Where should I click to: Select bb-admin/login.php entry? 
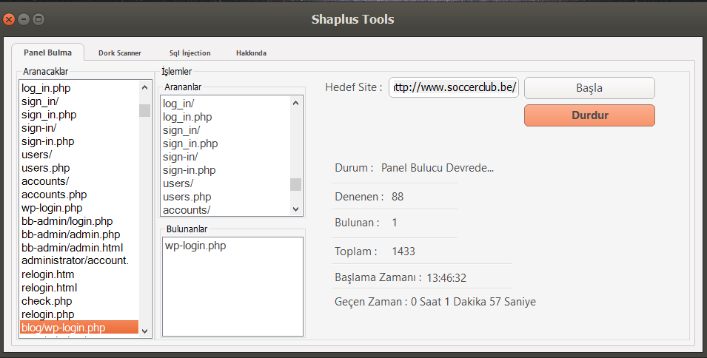(x=79, y=221)
